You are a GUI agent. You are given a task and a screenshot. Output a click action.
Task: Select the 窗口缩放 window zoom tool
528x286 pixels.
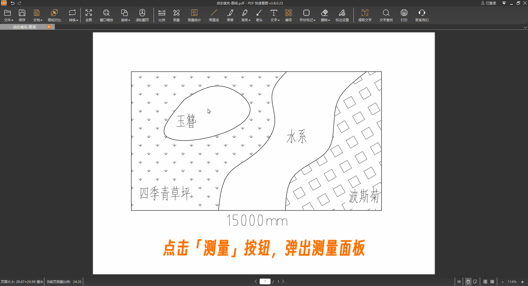tap(107, 15)
